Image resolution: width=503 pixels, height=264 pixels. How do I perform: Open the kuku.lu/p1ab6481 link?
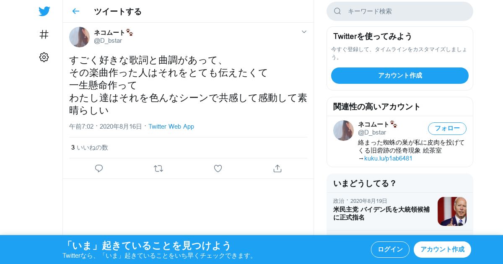point(388,158)
